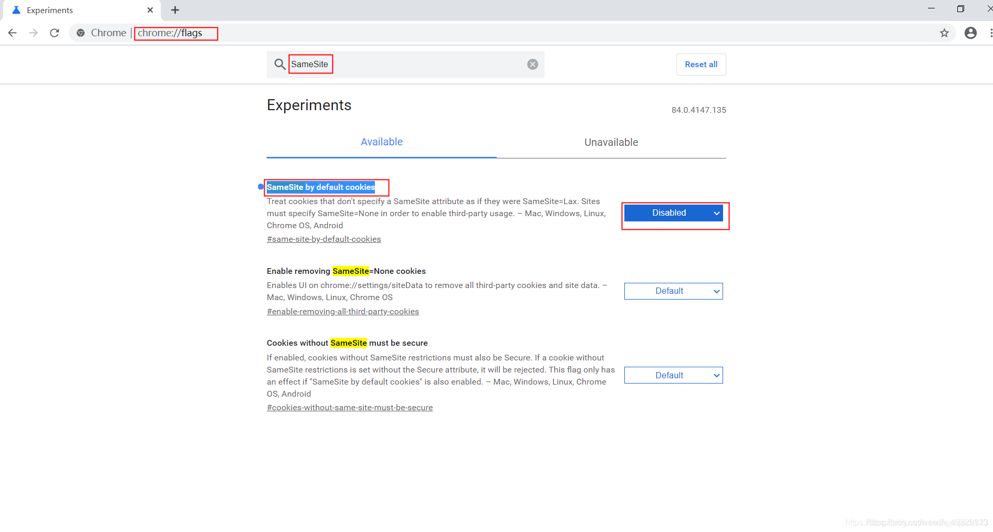Minimize the Chrome window
993x532 pixels.
pyautogui.click(x=932, y=9)
